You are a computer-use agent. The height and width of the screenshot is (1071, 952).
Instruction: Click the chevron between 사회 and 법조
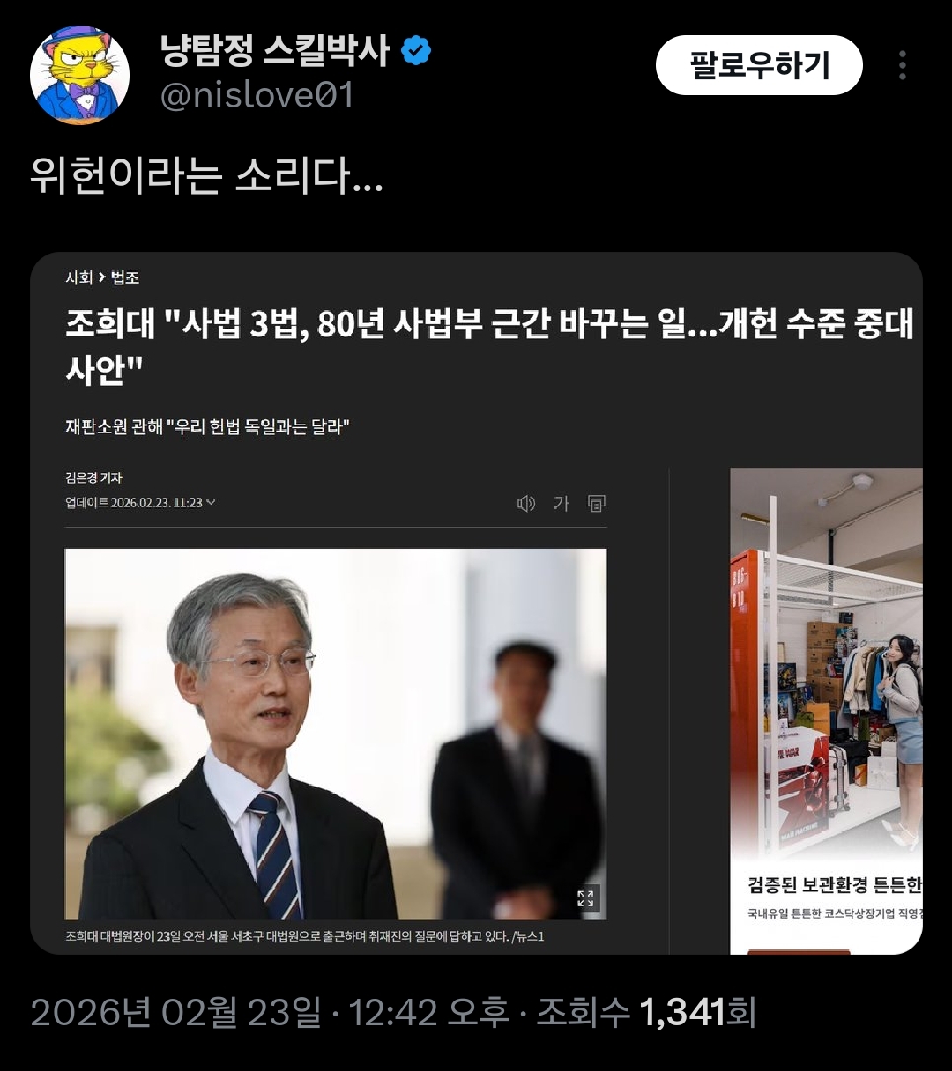tap(102, 277)
